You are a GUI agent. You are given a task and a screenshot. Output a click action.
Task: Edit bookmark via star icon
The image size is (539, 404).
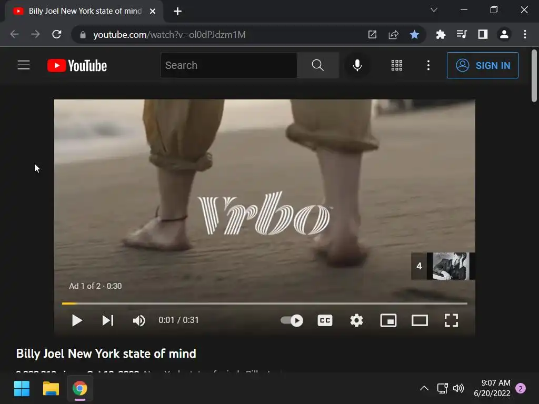point(415,34)
